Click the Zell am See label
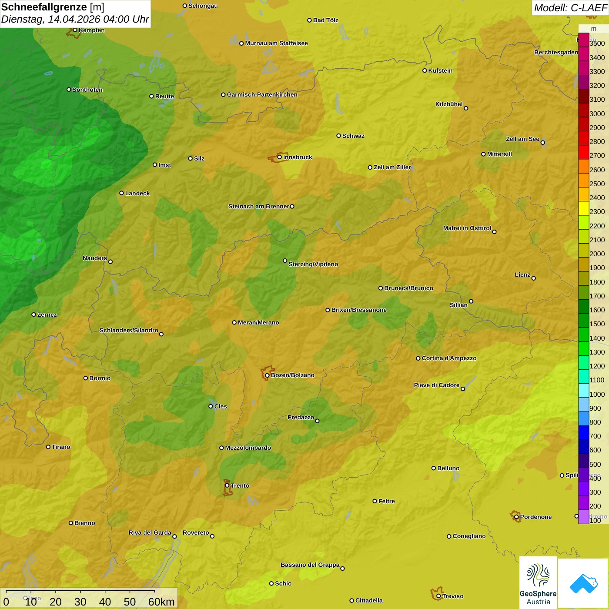 pos(522,139)
